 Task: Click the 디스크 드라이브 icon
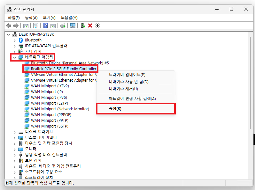(x=21, y=133)
